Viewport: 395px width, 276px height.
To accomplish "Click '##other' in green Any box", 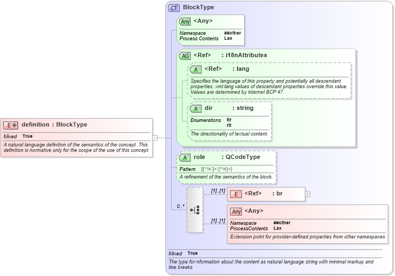I will [x=233, y=33].
